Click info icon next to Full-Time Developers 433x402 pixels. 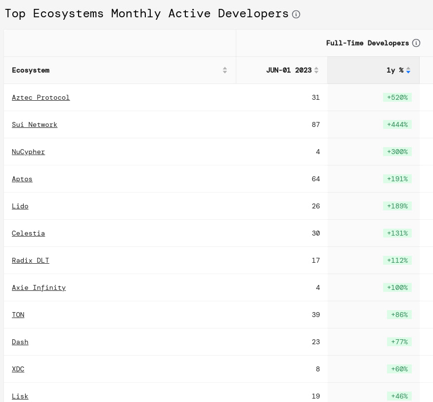click(x=416, y=43)
